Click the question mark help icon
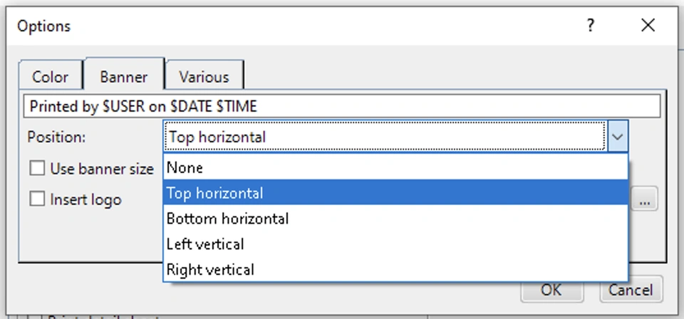This screenshot has width=684, height=319. pos(591,26)
